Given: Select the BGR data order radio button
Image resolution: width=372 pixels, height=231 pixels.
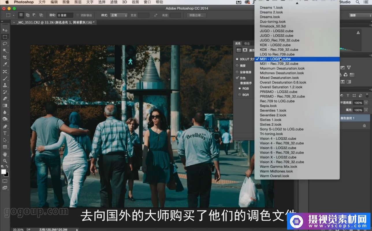Looking at the screenshot, I should [239, 95].
